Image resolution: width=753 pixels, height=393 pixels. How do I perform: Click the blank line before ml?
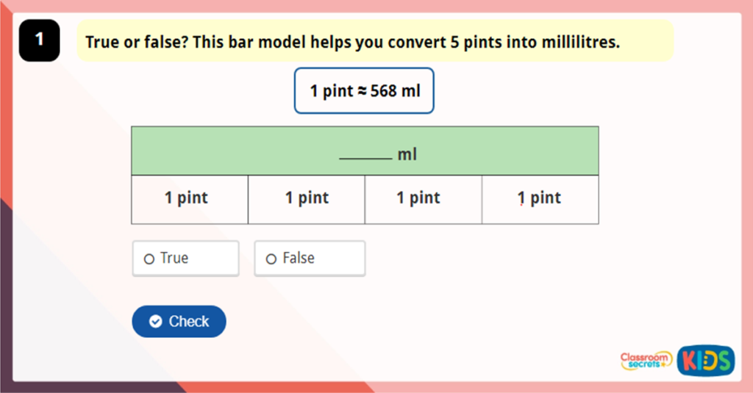tap(365, 156)
